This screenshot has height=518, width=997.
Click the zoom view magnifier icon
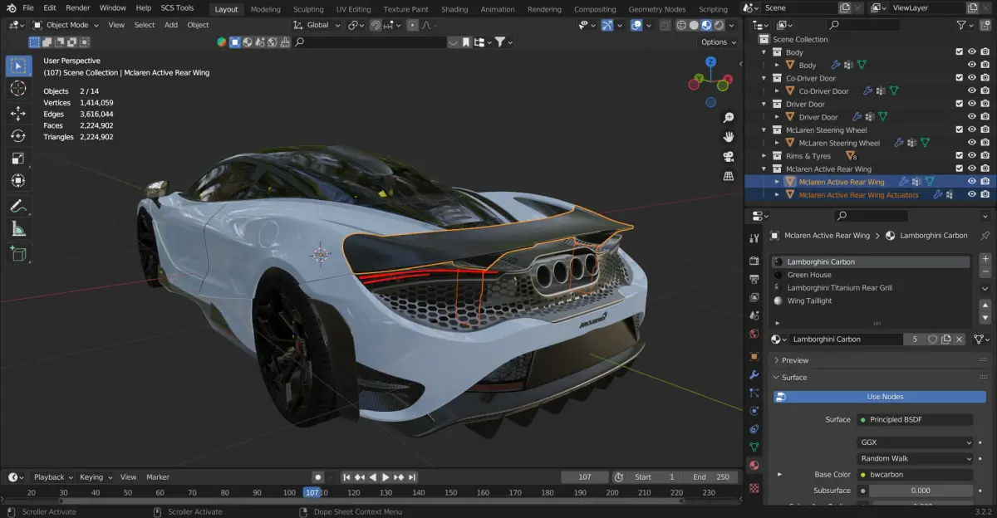(x=729, y=118)
